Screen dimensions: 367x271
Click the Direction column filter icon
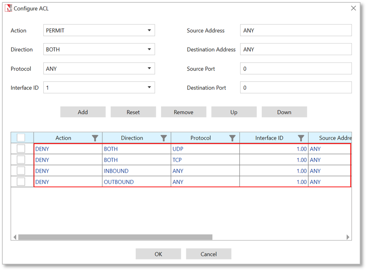click(164, 138)
